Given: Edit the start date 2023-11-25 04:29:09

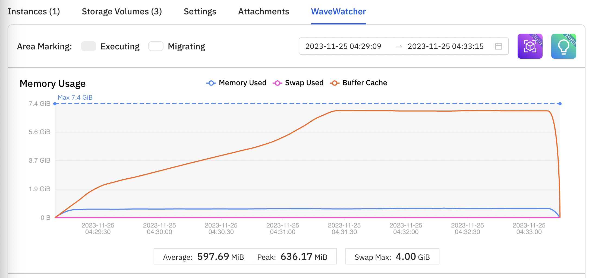Looking at the screenshot, I should 343,46.
